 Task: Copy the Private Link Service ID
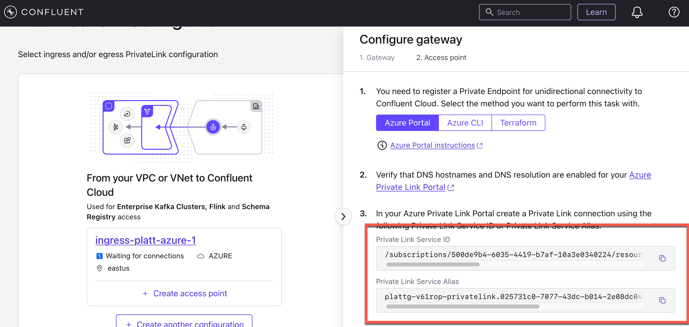(x=663, y=258)
